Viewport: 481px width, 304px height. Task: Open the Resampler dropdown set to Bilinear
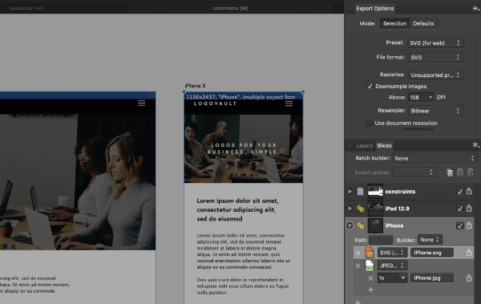click(435, 111)
